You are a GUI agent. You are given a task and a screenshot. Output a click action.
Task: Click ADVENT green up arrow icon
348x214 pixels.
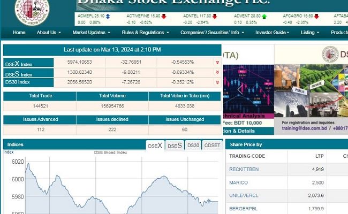coord(264,17)
